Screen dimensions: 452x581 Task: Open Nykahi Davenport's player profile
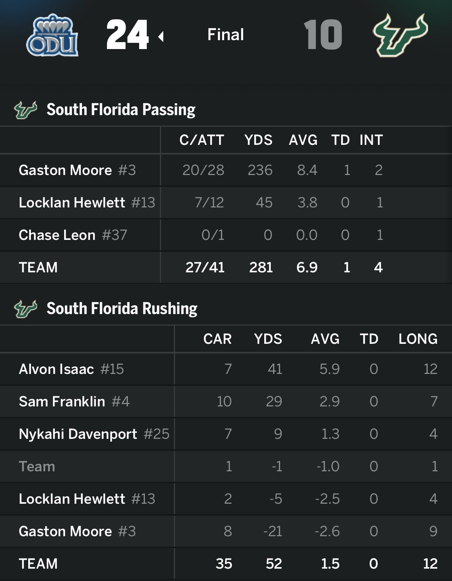coord(78,434)
